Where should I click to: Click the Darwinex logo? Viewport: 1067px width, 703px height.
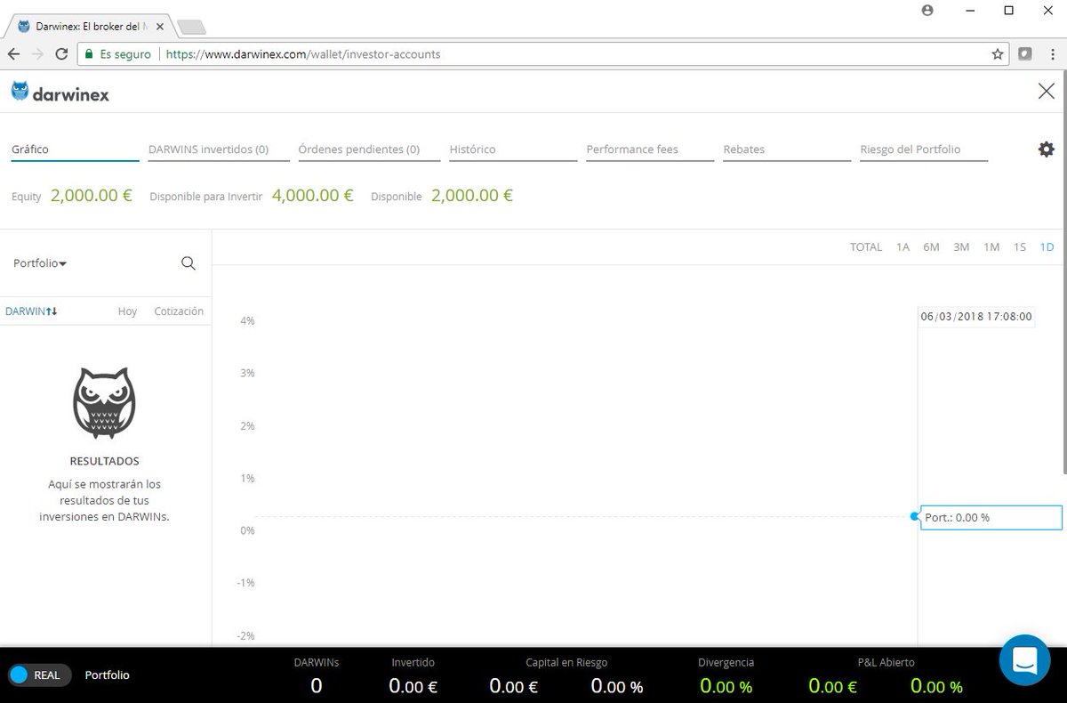point(60,92)
